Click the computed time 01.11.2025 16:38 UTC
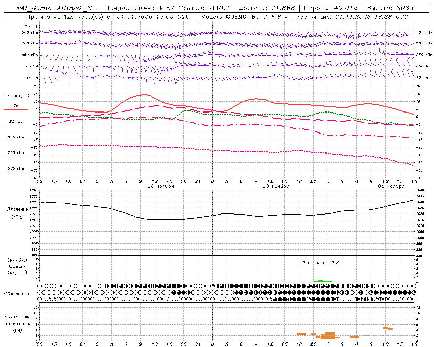The image size is (434, 347). click(372, 17)
